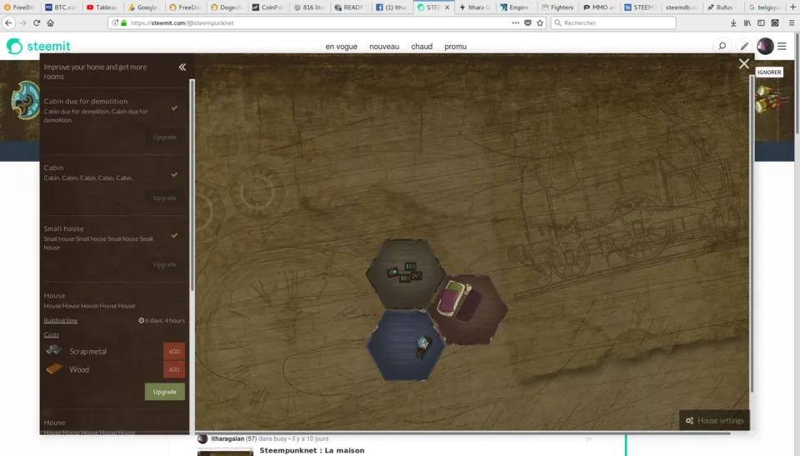
Task: Click the IGNORER button
Action: pos(769,72)
